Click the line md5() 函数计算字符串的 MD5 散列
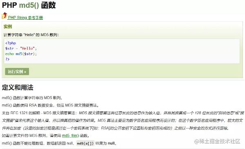245x149 pixels. [x=32, y=98]
